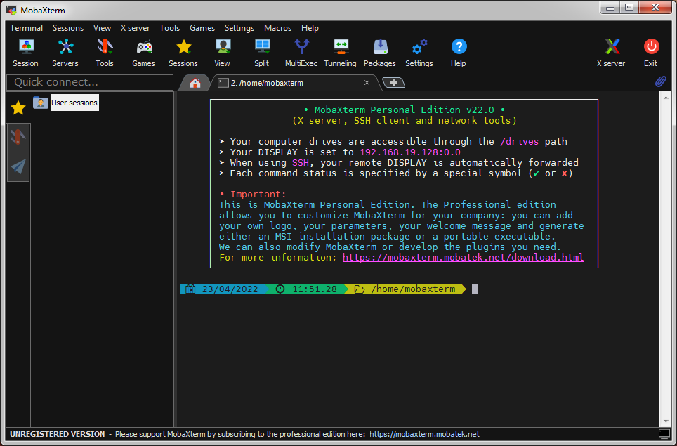Open the Terminal menu

click(26, 28)
